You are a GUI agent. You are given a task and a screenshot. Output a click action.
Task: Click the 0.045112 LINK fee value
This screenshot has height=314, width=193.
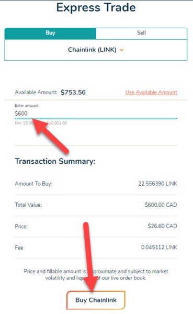[x=159, y=248]
